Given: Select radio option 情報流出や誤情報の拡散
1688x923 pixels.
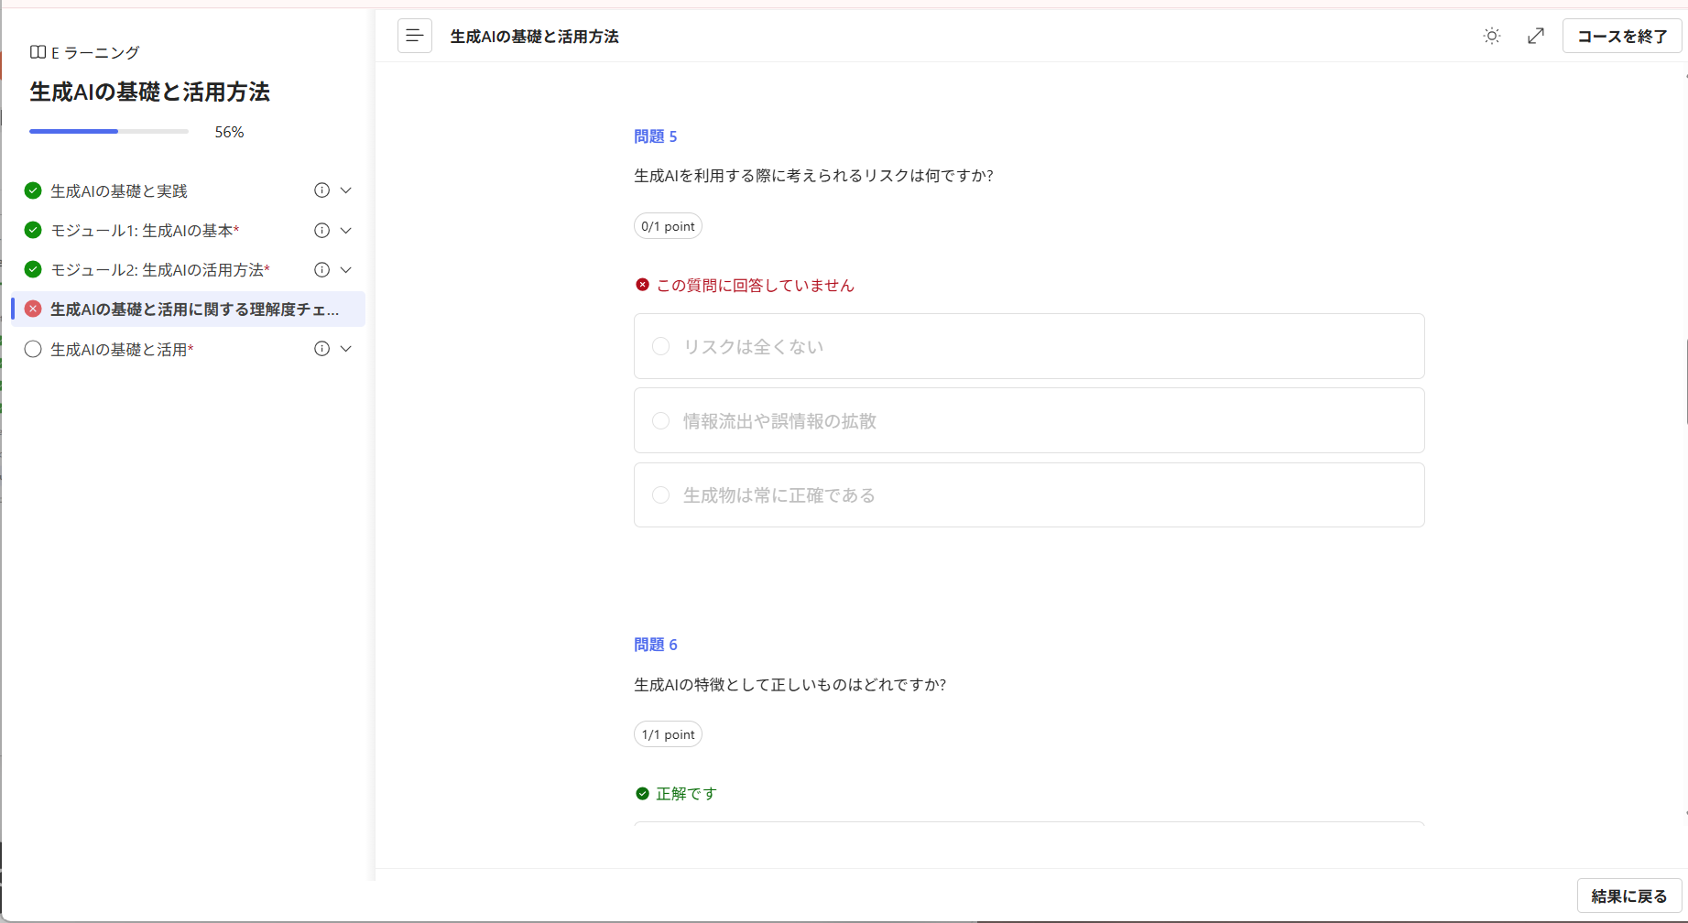Looking at the screenshot, I should (x=660, y=421).
